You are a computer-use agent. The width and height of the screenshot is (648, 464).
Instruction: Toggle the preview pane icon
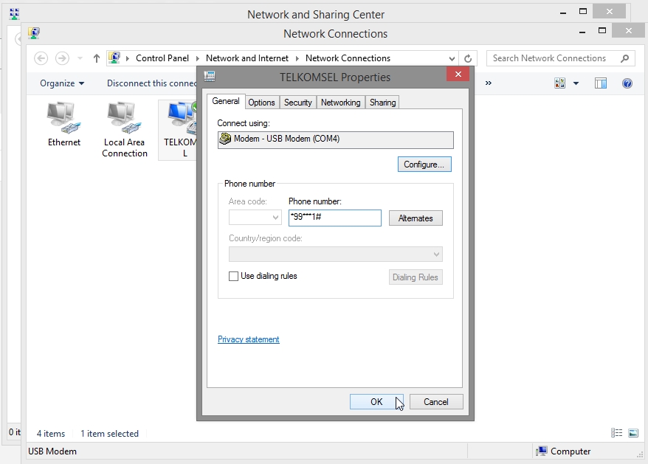click(601, 83)
